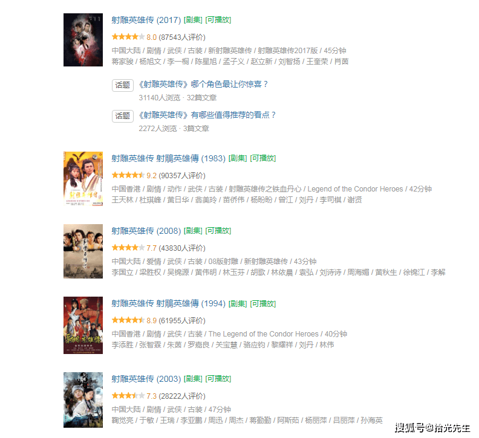
Task: Click the 1983 version poster thumbnail
Action: tap(83, 179)
